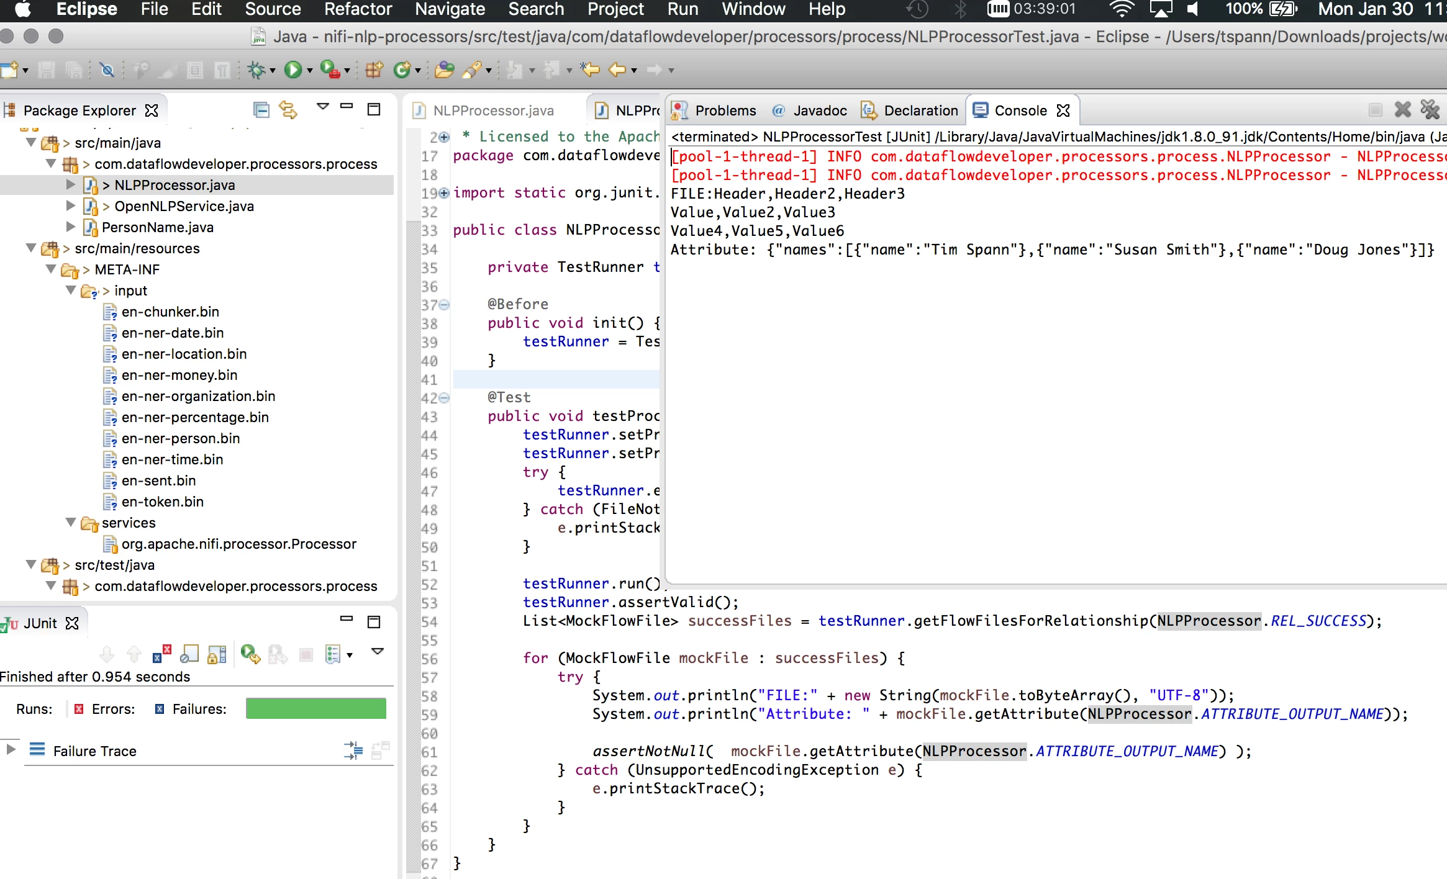The image size is (1447, 879).
Task: Open Package Explorer View Menu triangle
Action: pyautogui.click(x=322, y=107)
